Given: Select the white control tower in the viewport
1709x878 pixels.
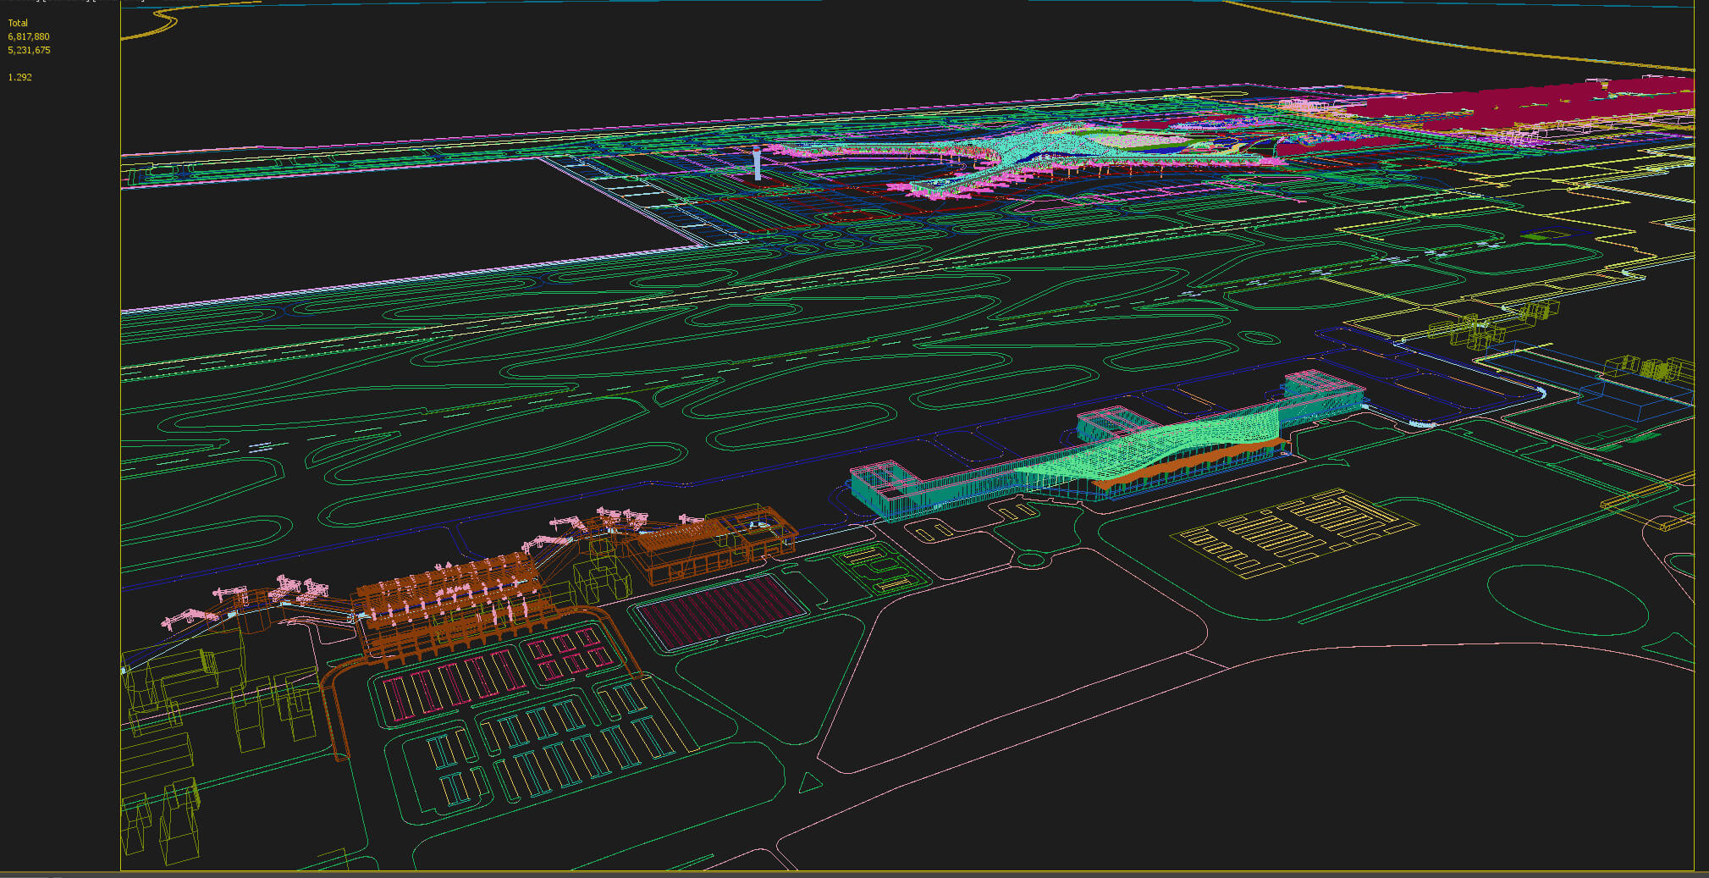Looking at the screenshot, I should 757,163.
